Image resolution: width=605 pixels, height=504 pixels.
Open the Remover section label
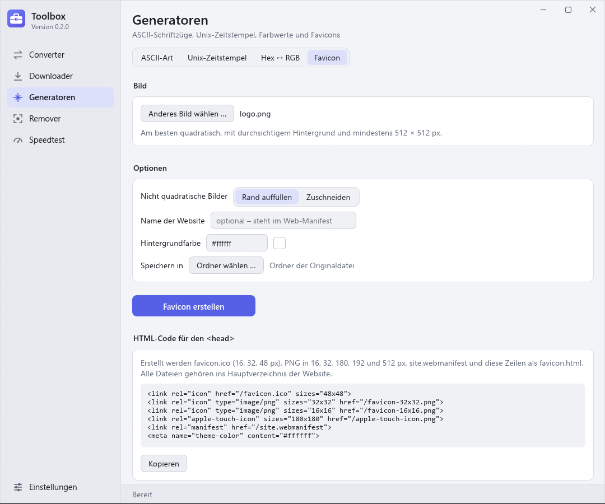45,119
